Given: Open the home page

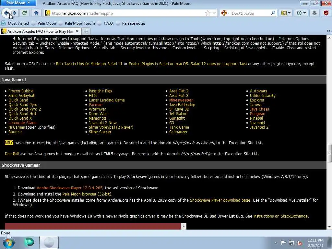Looking at the screenshot, I should point(36,13).
